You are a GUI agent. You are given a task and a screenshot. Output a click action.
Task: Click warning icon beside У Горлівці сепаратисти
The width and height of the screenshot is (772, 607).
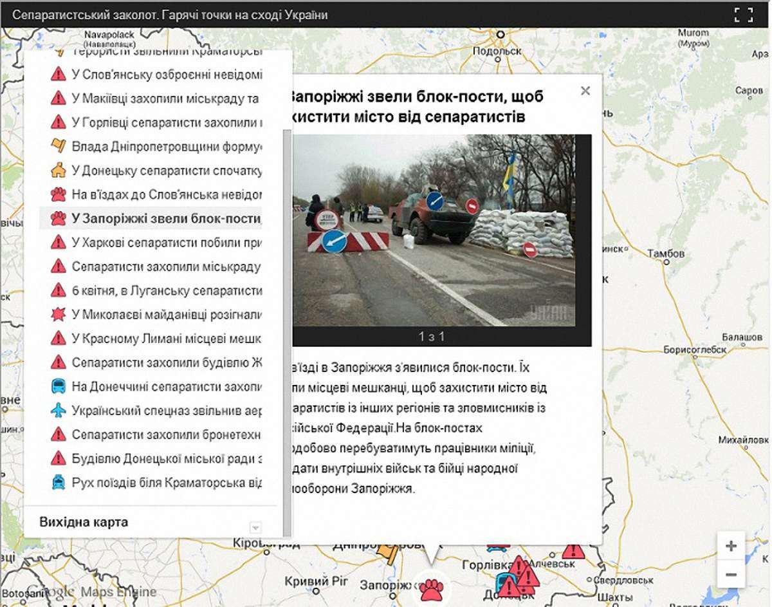[x=59, y=122]
